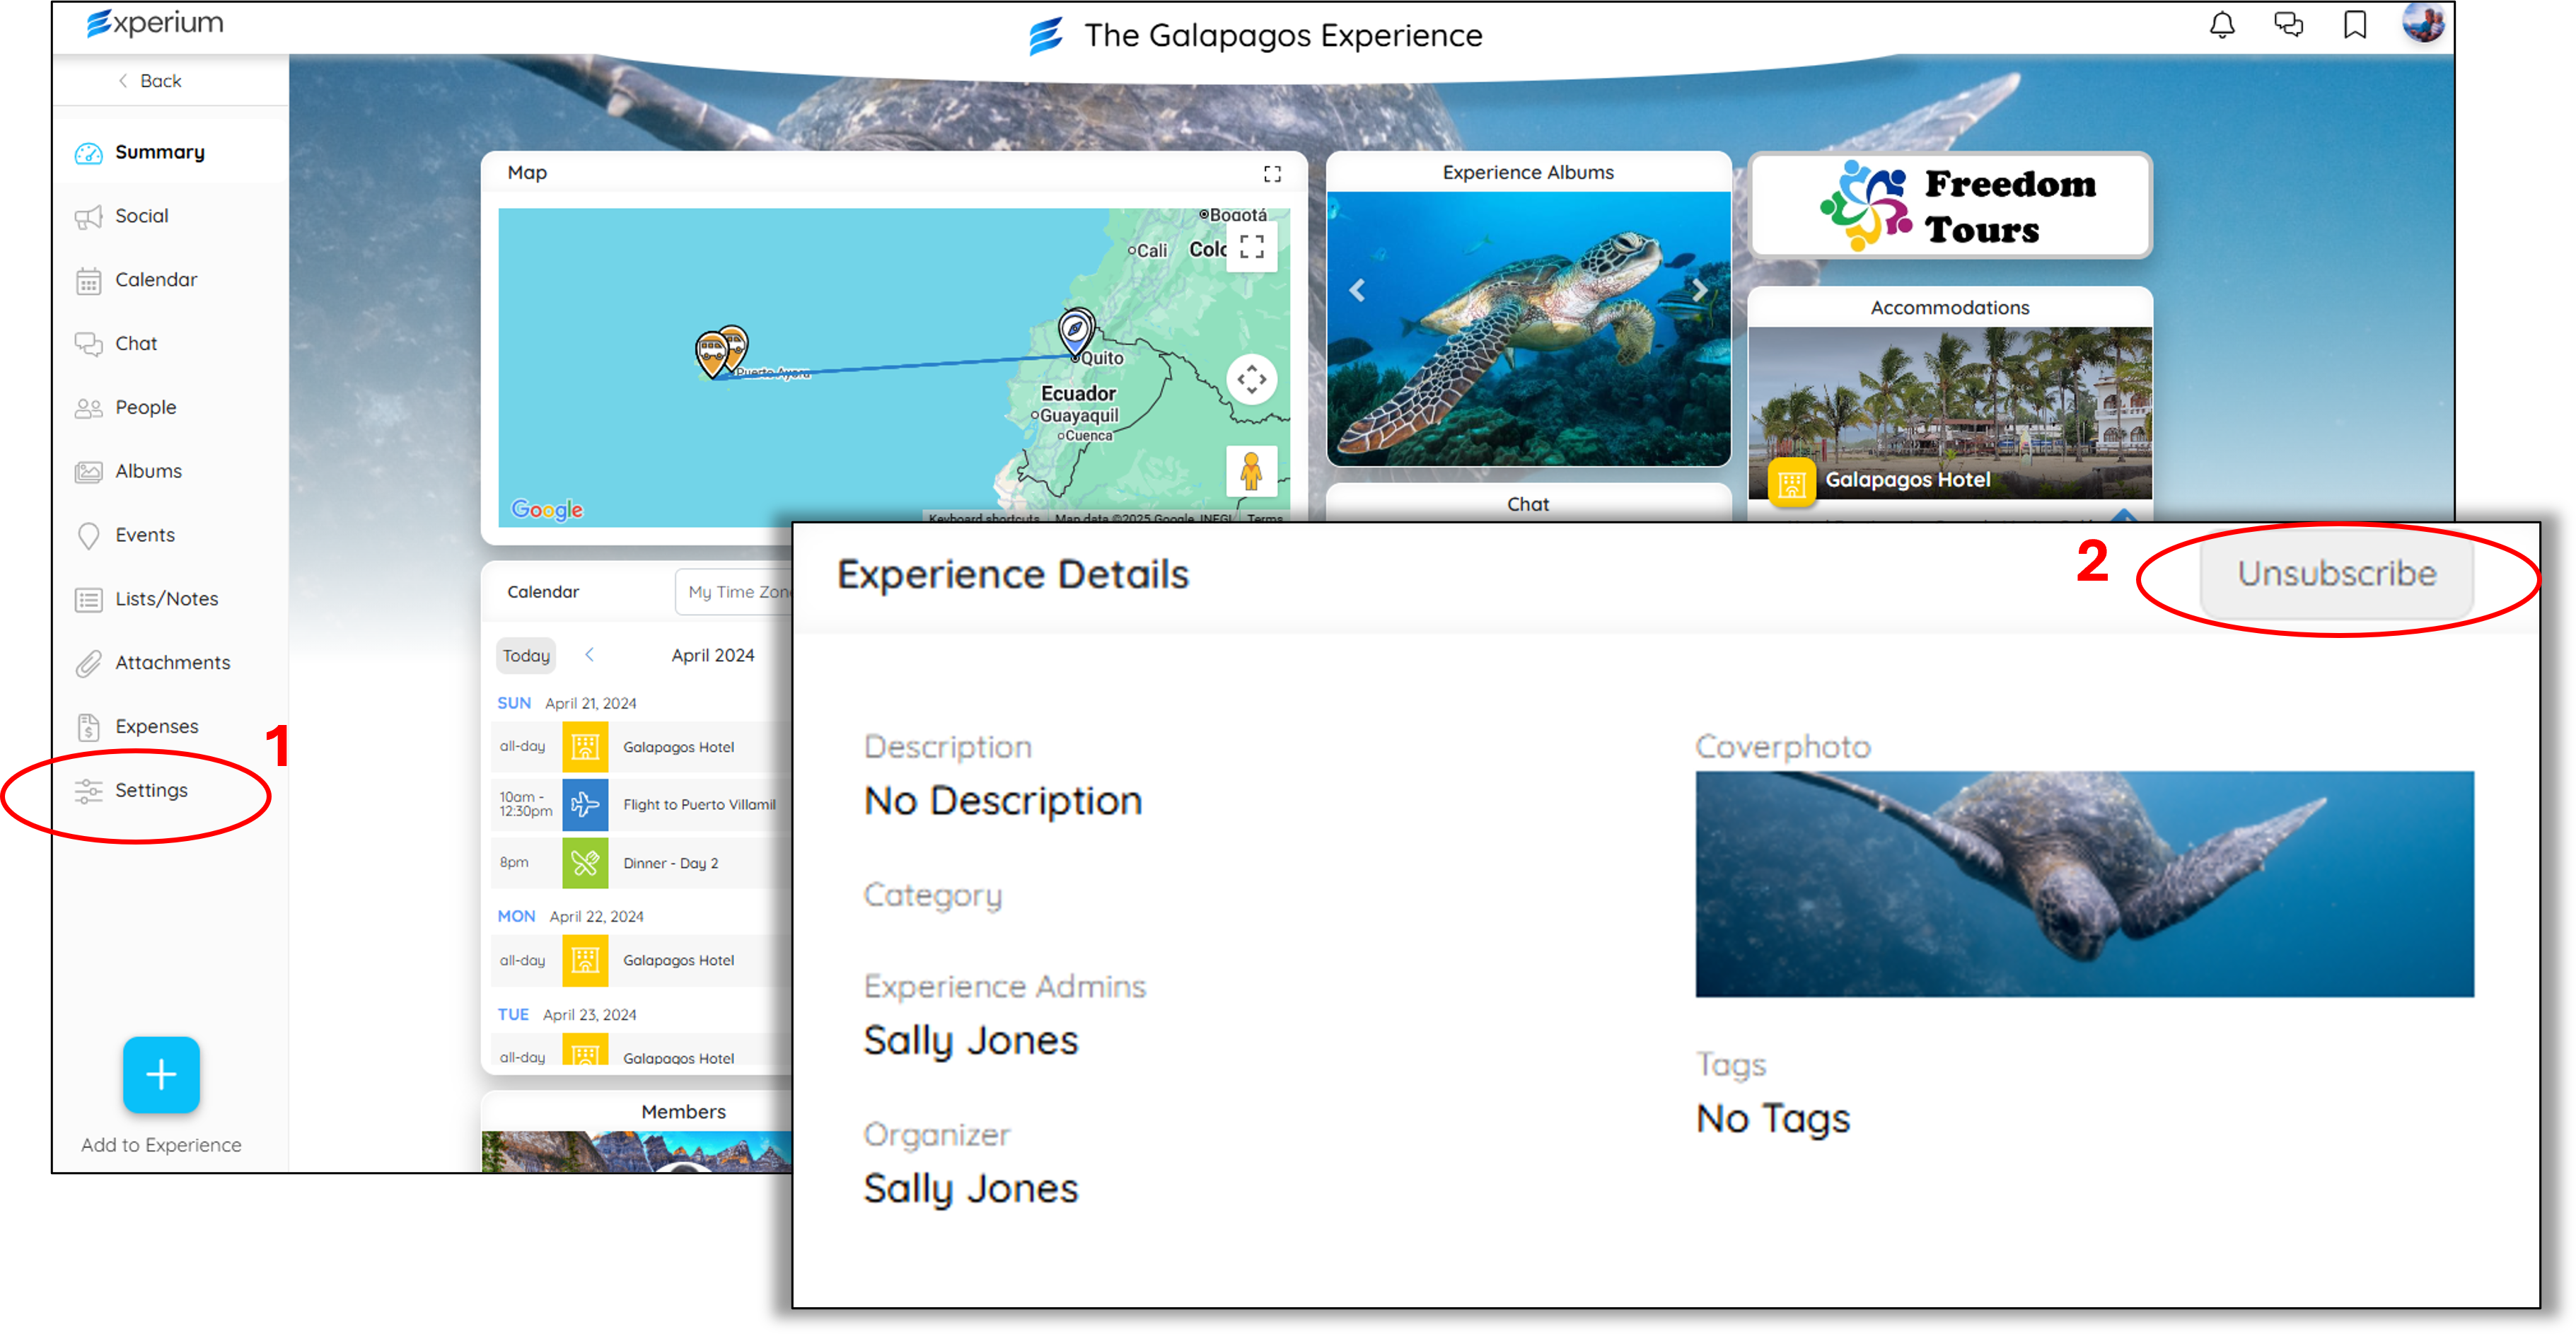Click the map camera controls button
Image resolution: width=2576 pixels, height=1334 pixels.
click(x=1251, y=380)
